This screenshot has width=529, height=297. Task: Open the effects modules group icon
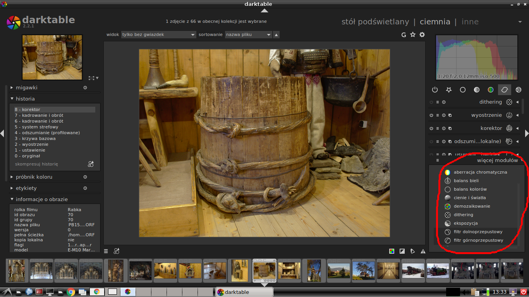[x=518, y=90]
